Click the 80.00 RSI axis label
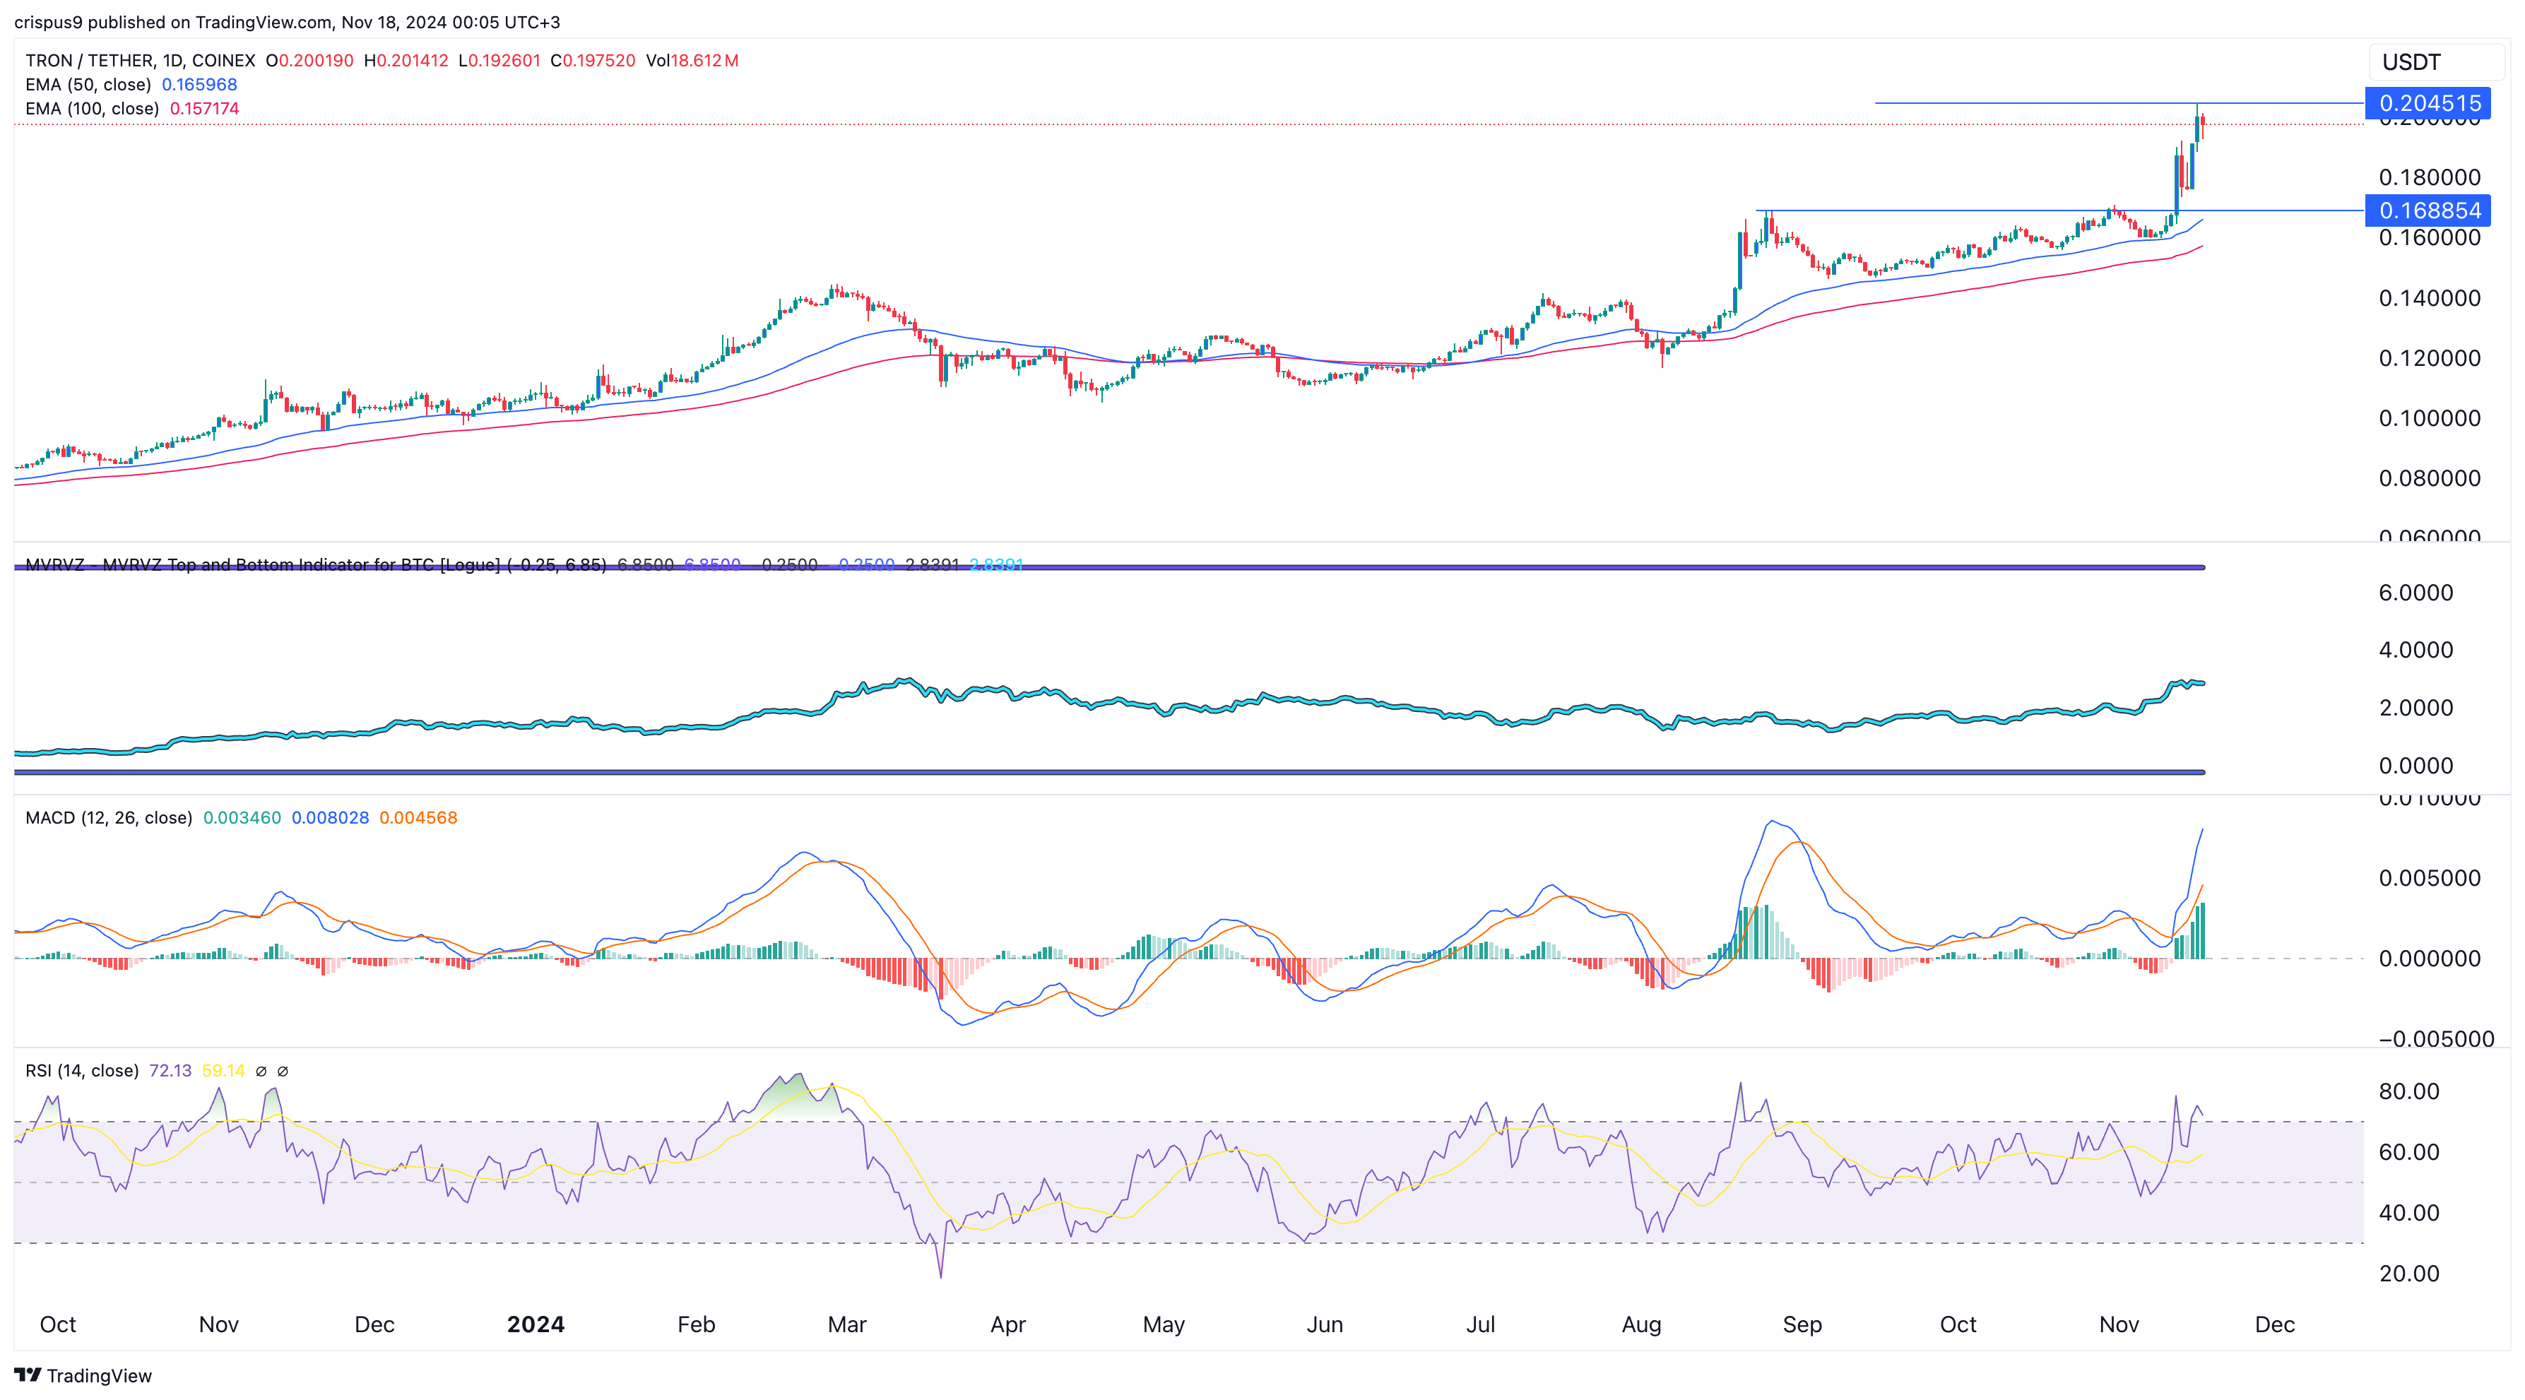This screenshot has height=1400, width=2525. tap(2409, 1091)
